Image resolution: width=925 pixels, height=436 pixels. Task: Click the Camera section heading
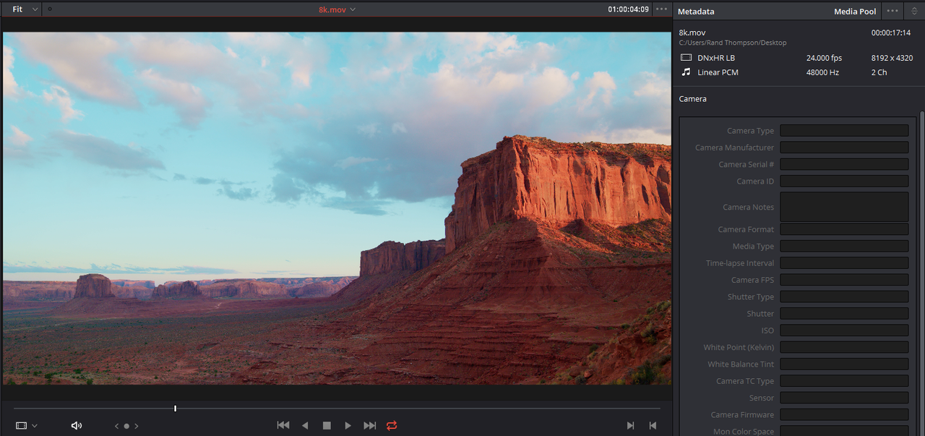coord(693,99)
